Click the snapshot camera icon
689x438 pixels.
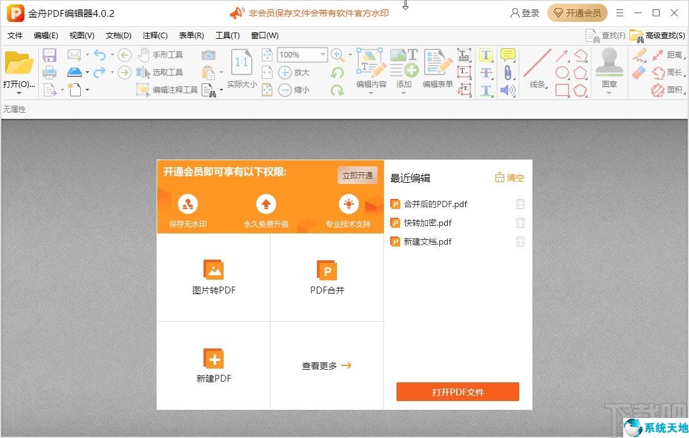209,54
